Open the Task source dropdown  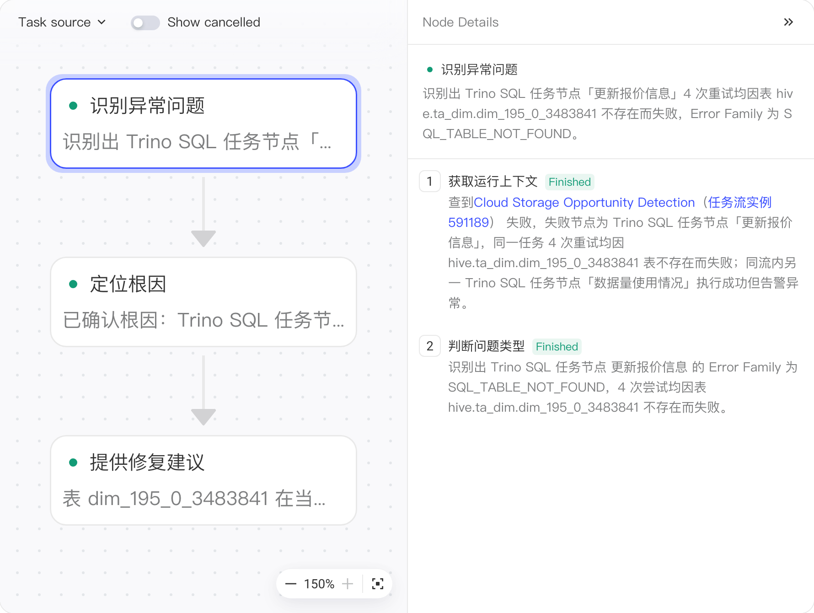pyautogui.click(x=62, y=22)
